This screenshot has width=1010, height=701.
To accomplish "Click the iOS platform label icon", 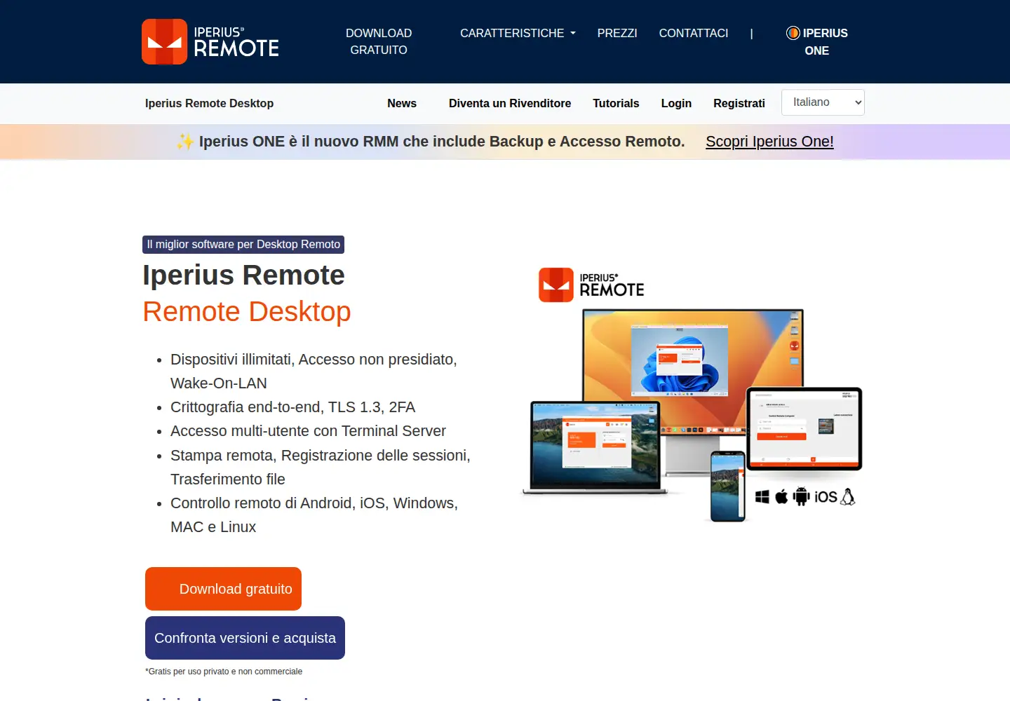I will (x=826, y=497).
